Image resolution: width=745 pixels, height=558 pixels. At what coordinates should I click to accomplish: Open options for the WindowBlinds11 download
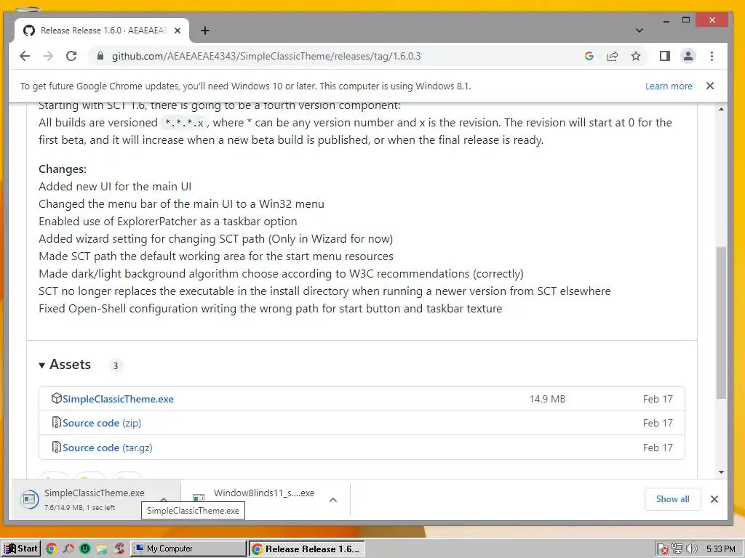pos(333,500)
